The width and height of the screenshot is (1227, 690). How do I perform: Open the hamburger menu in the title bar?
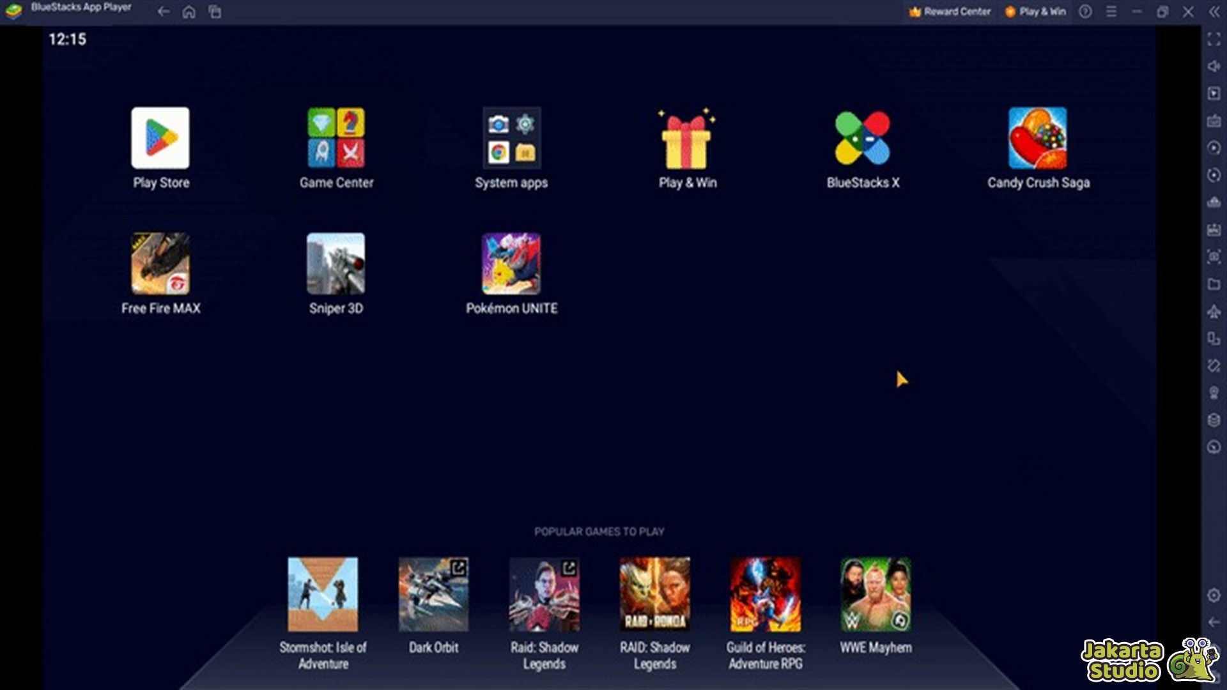[1111, 11]
